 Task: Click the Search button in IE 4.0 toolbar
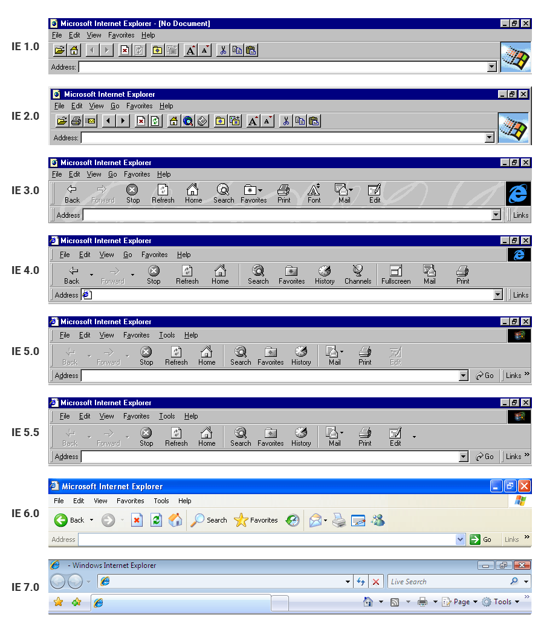pyautogui.click(x=258, y=275)
